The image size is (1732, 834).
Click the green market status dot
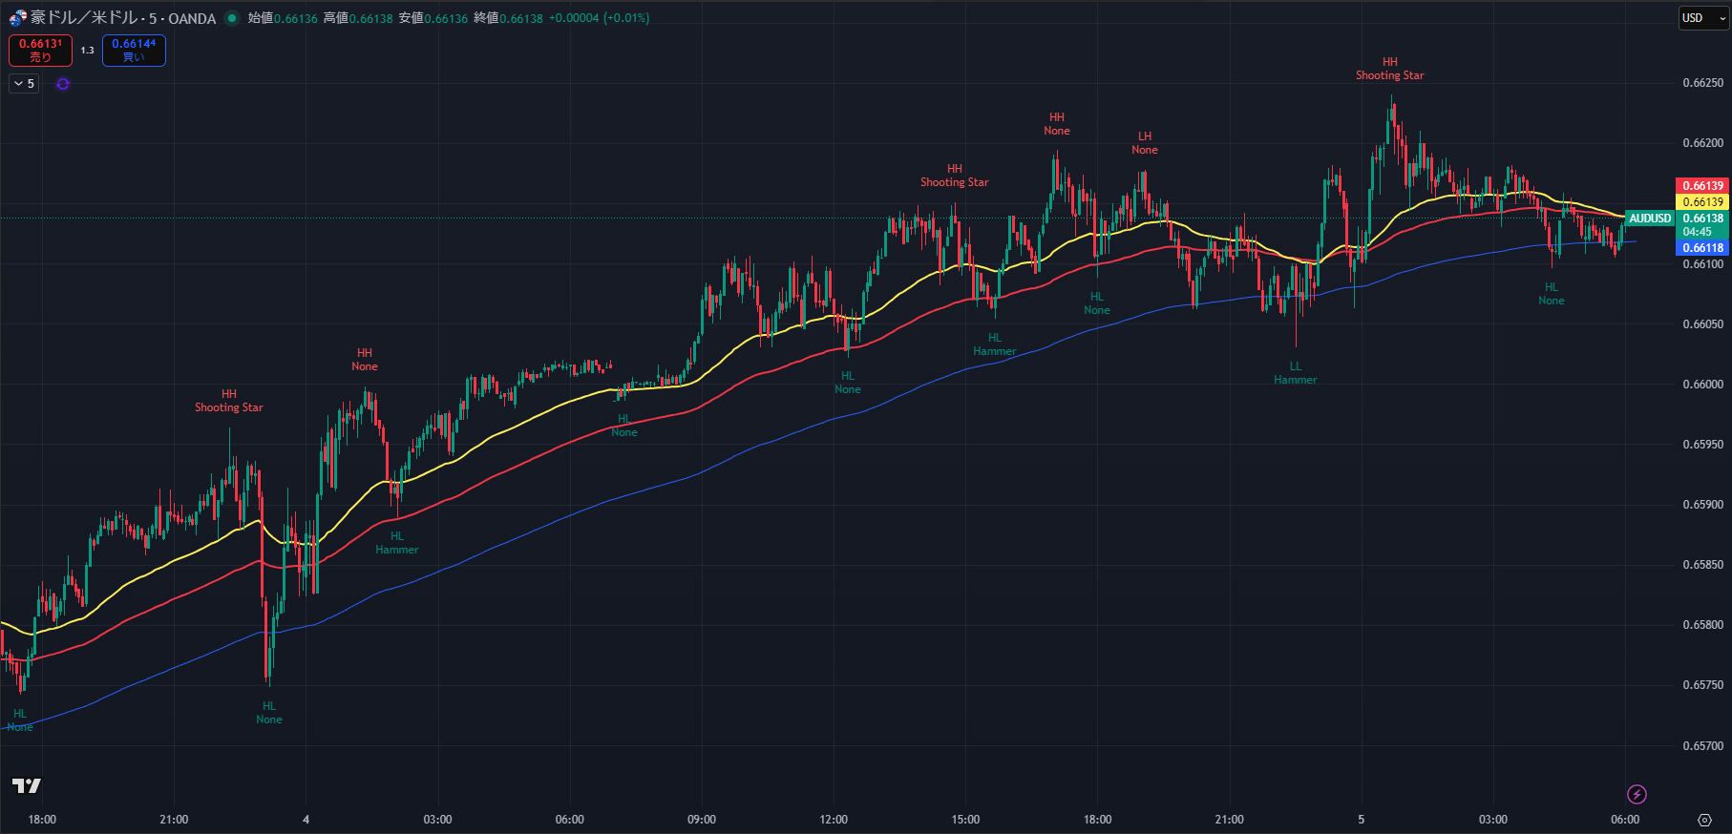231,18
